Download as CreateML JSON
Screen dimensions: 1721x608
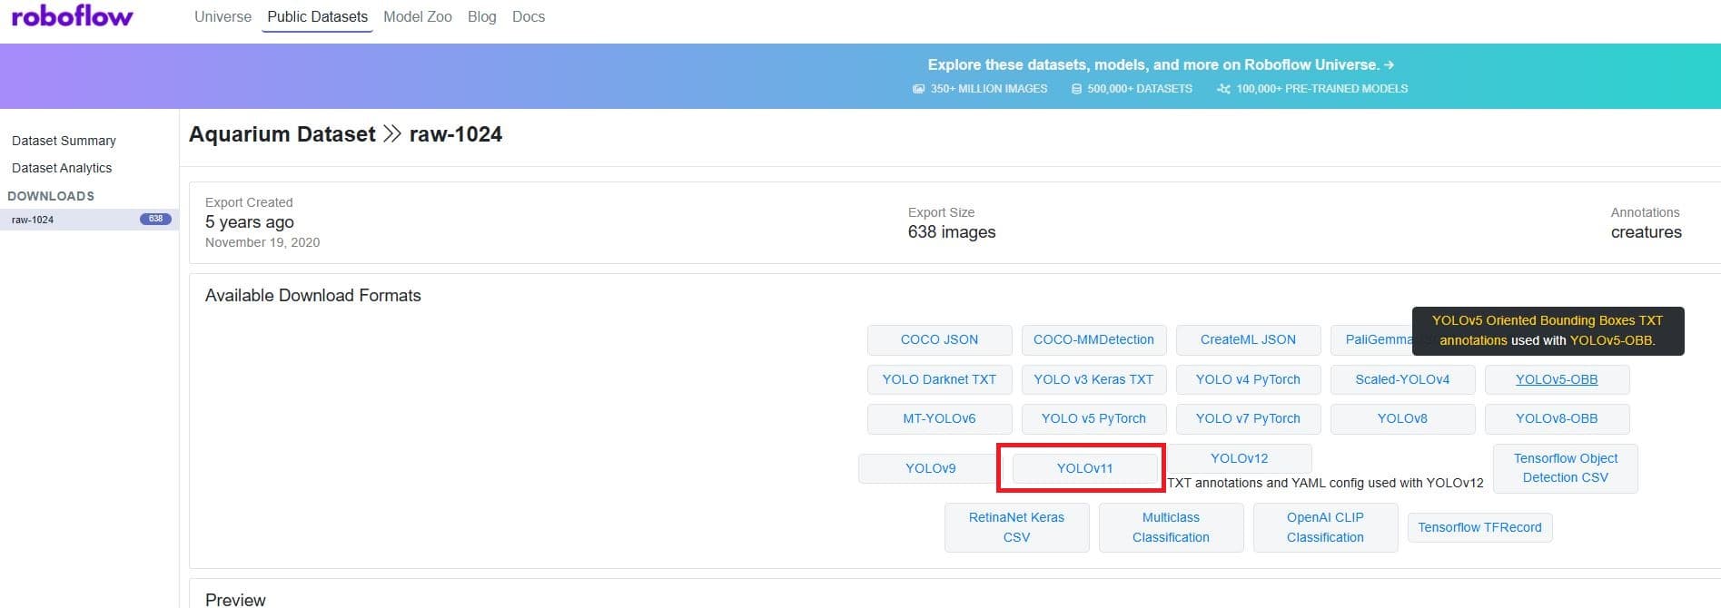tap(1248, 339)
